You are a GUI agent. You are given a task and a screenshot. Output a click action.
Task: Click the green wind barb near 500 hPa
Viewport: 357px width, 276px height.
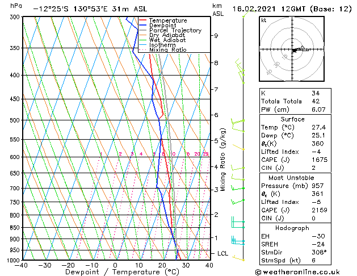click(238, 121)
